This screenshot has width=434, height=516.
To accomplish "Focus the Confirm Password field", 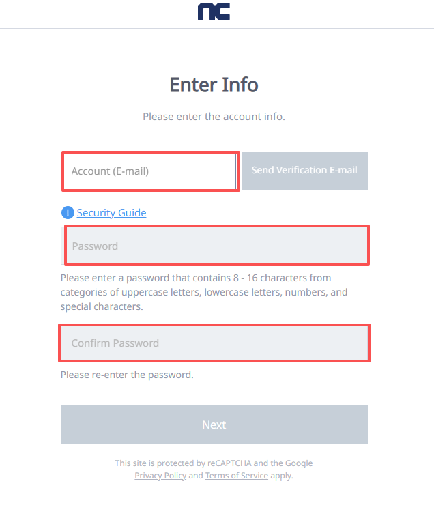I will click(x=216, y=343).
